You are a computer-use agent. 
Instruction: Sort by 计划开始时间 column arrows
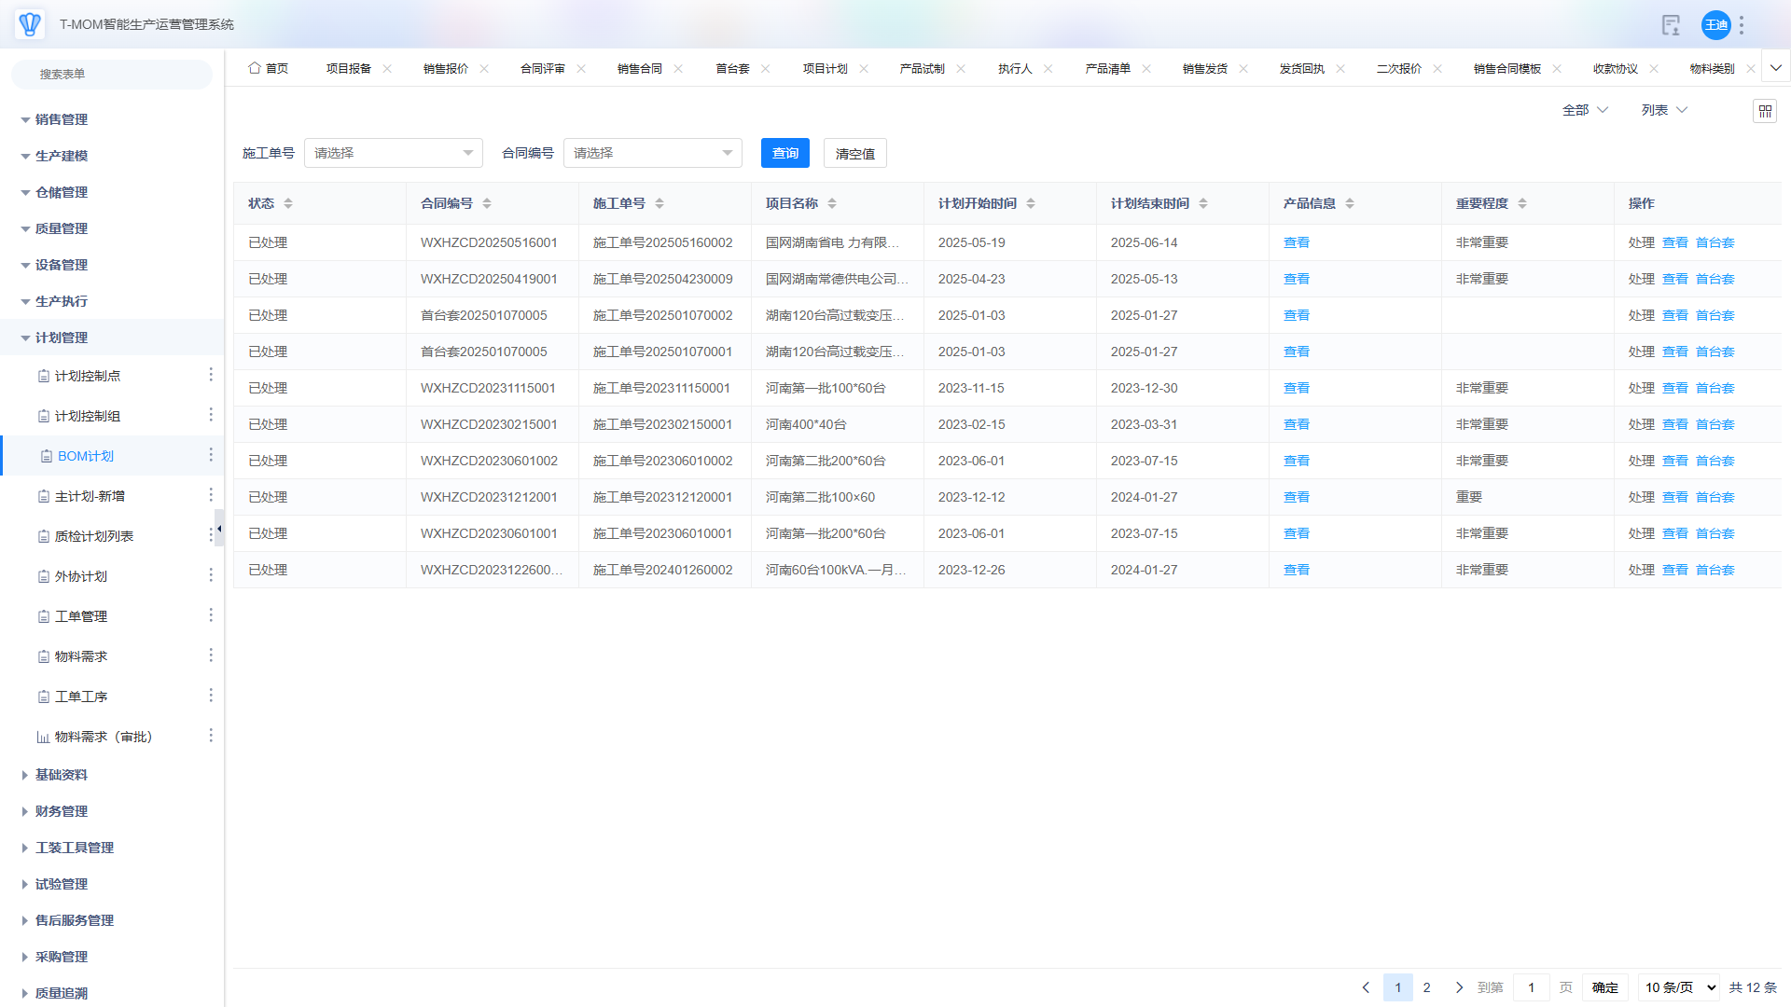(1031, 203)
